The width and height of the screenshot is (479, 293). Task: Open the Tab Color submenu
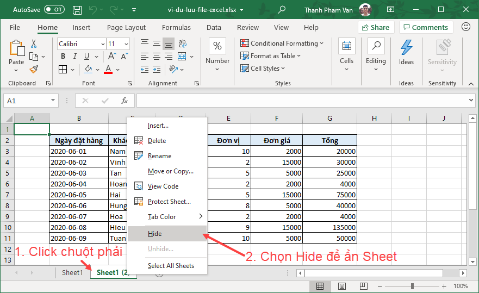pyautogui.click(x=167, y=216)
